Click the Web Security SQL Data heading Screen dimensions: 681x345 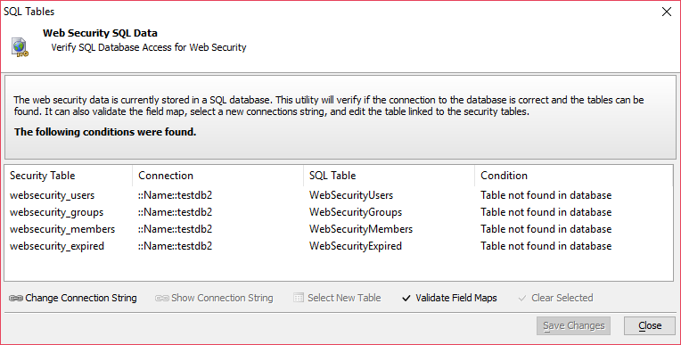(100, 33)
